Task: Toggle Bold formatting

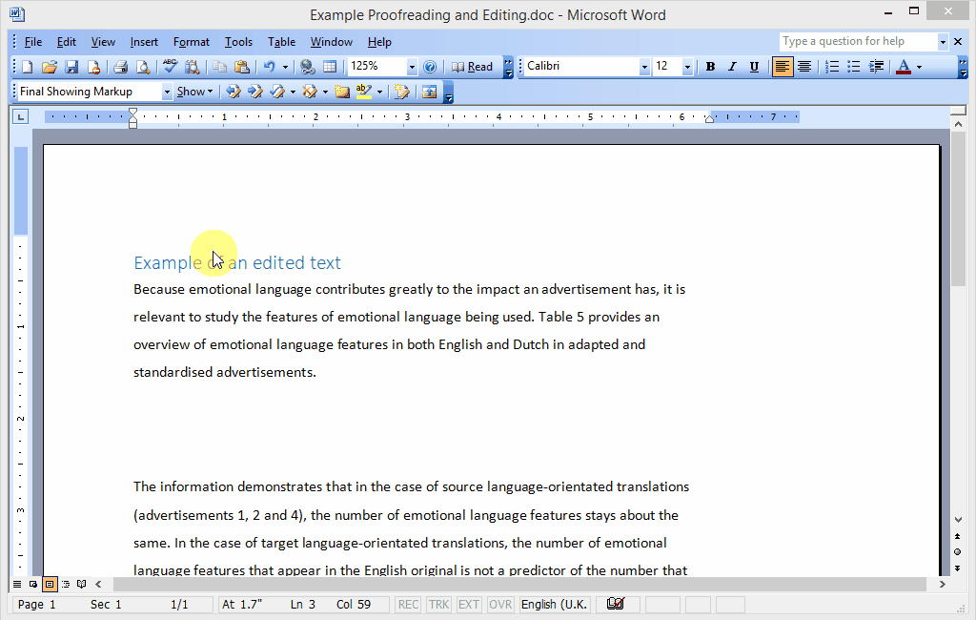Action: pos(710,67)
